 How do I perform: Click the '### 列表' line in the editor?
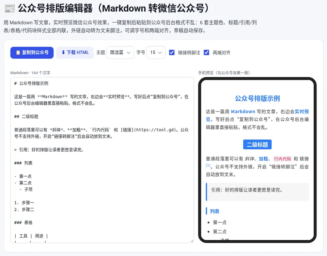pos(24,163)
